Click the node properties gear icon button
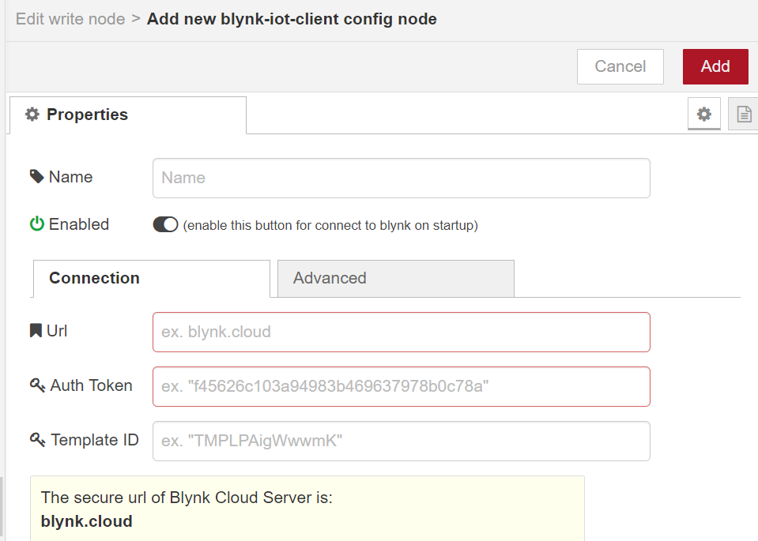The height and width of the screenshot is (541, 758). 703,114
